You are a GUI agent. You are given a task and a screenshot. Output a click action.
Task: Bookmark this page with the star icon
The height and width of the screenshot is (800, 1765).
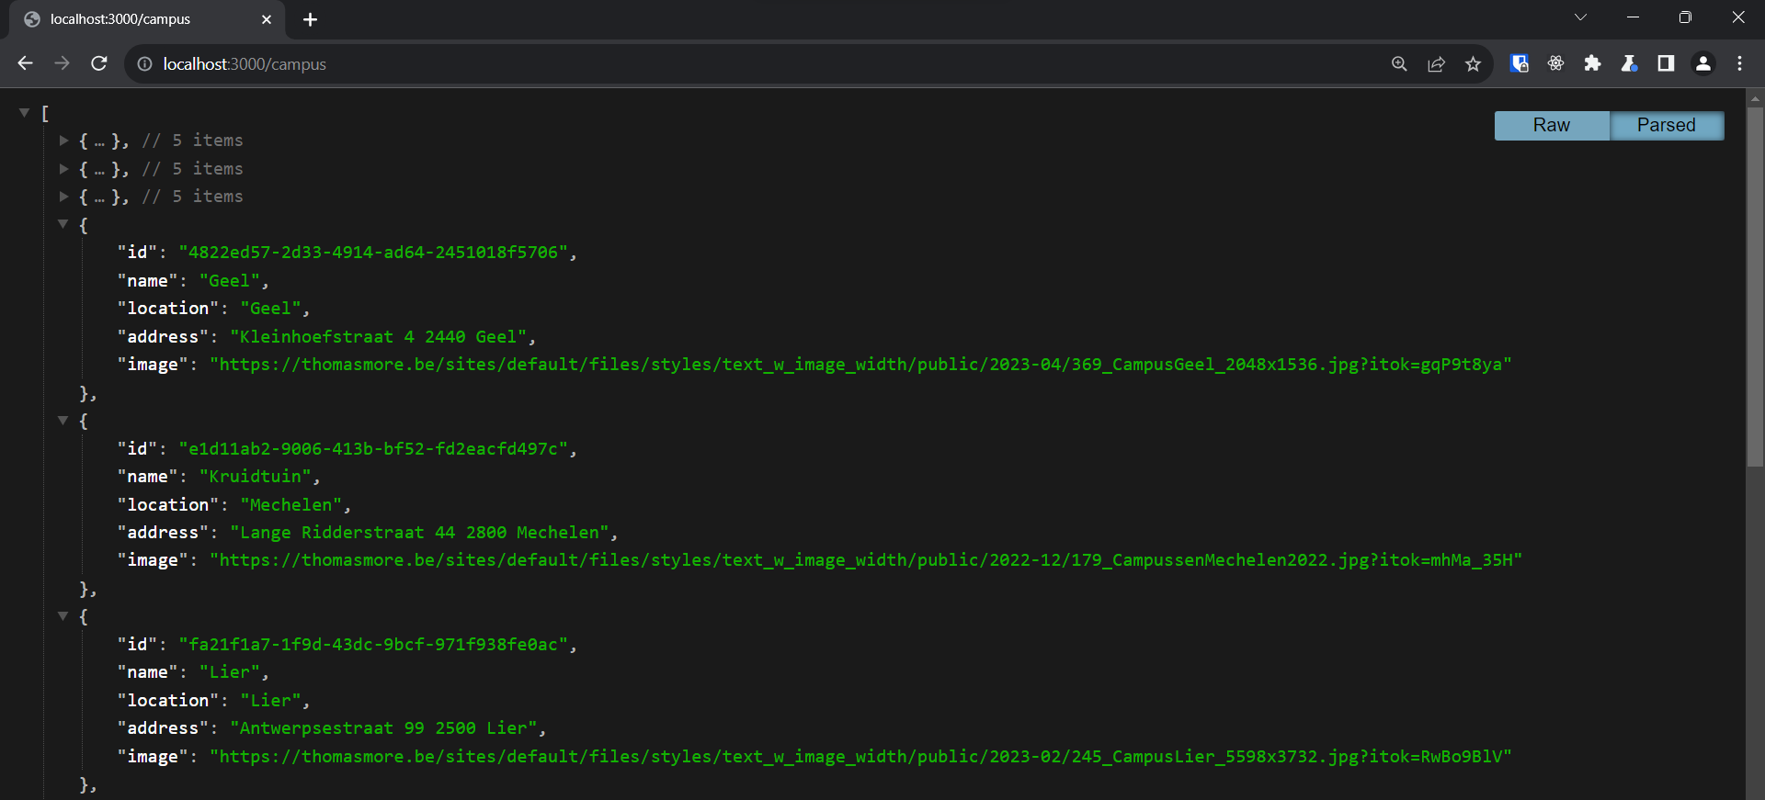(1473, 63)
